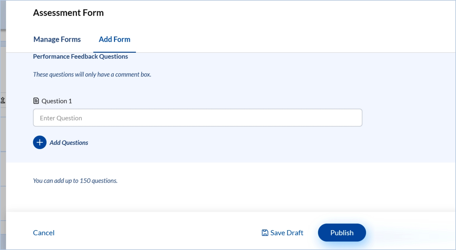This screenshot has width=456, height=250.
Task: Select the Add Form tab
Action: [114, 39]
